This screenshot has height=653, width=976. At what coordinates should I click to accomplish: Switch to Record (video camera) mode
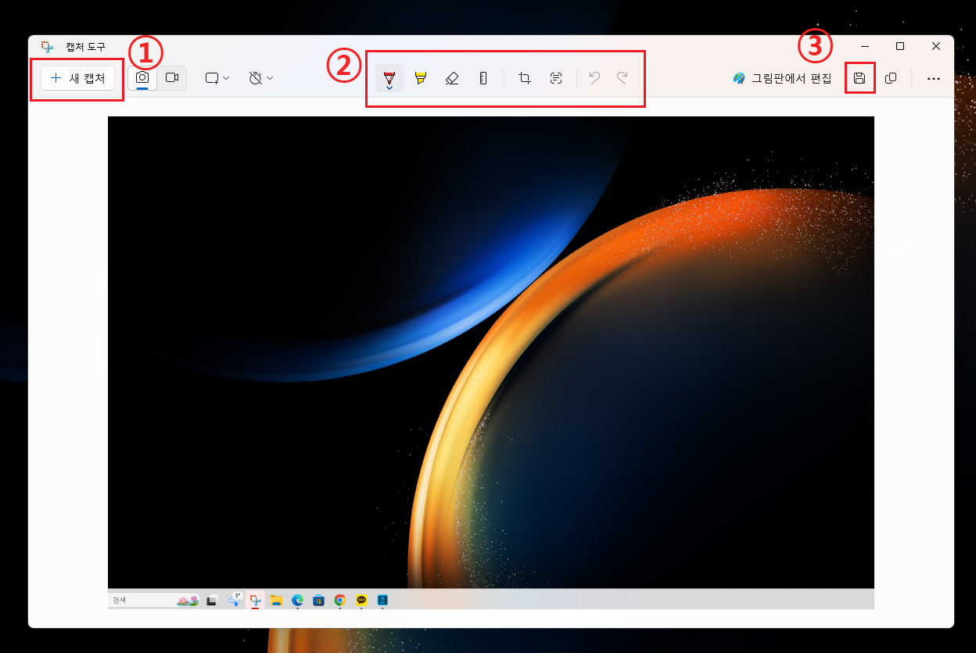tap(172, 78)
